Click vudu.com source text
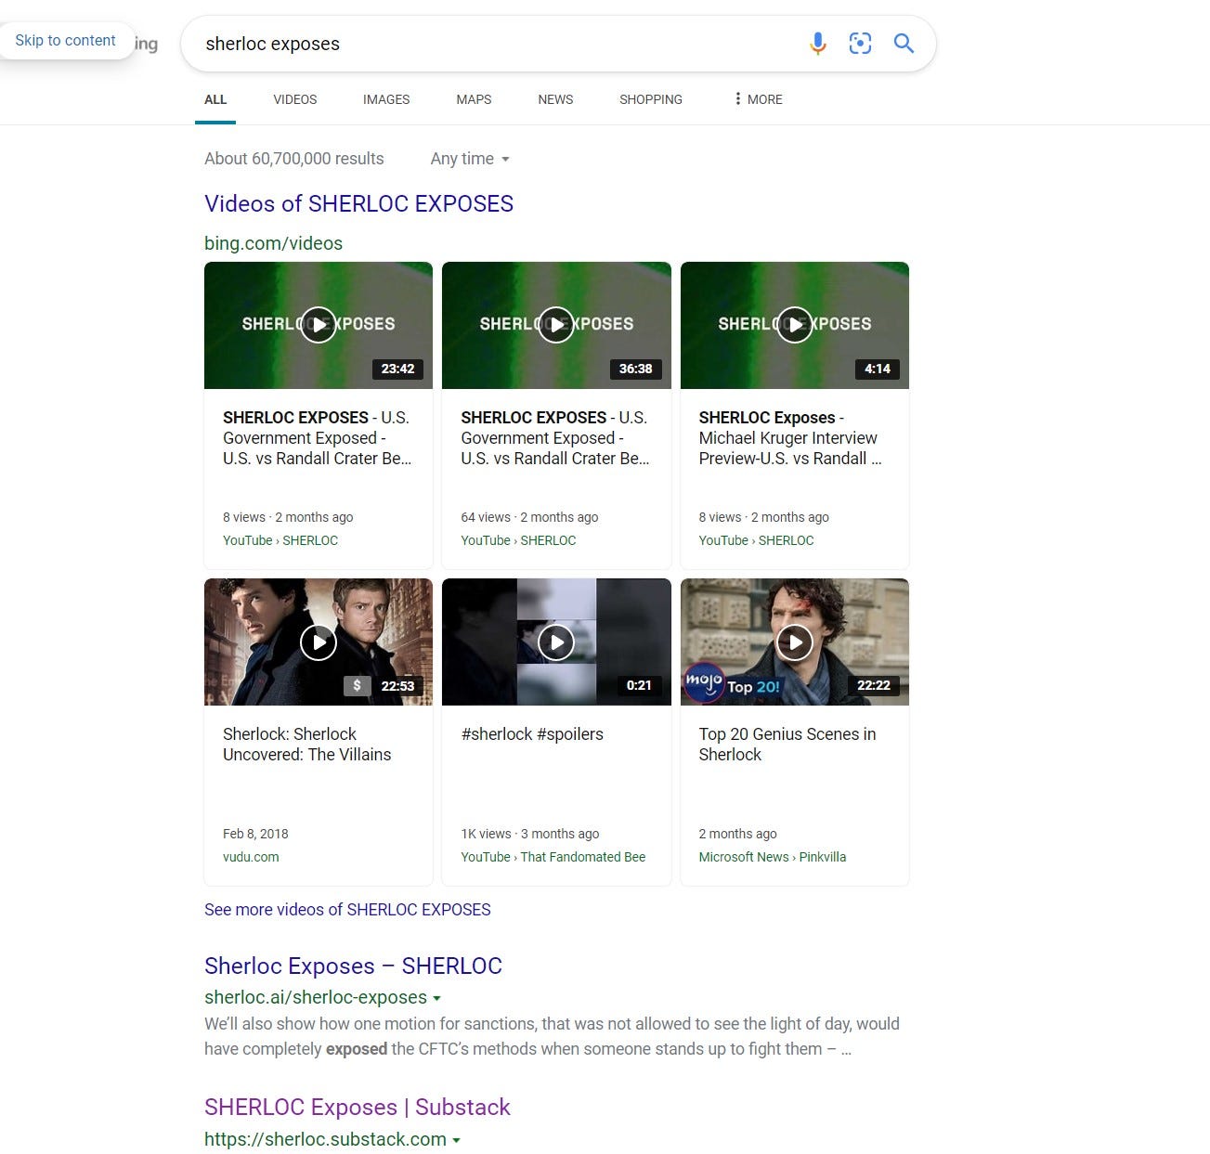 (x=251, y=857)
